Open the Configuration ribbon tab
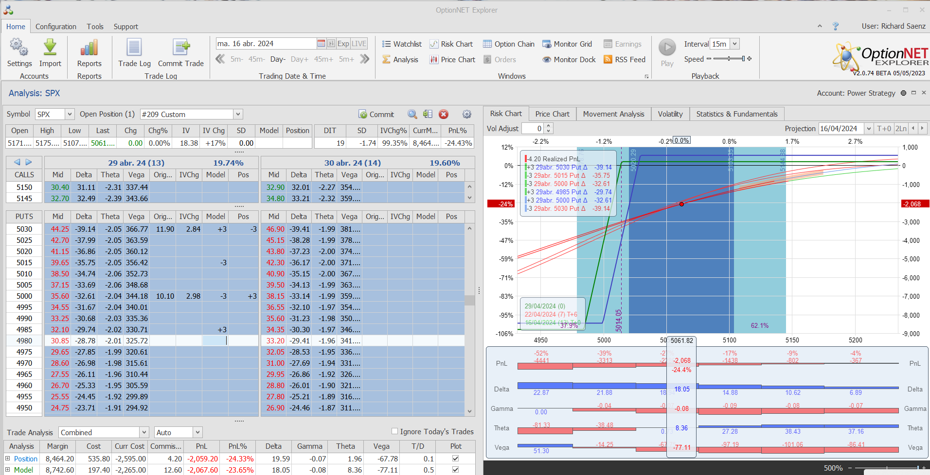 (55, 27)
